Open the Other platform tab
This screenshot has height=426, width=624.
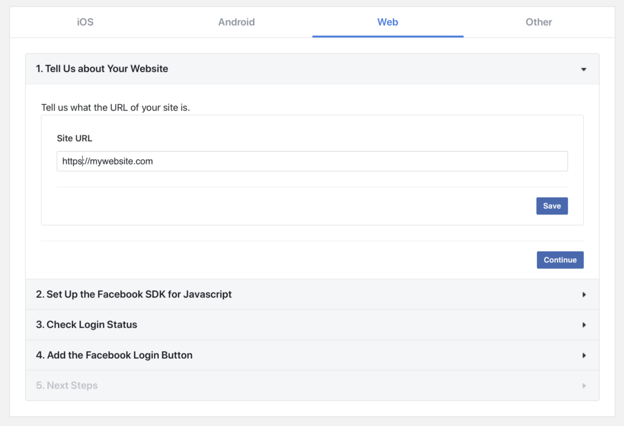(539, 23)
